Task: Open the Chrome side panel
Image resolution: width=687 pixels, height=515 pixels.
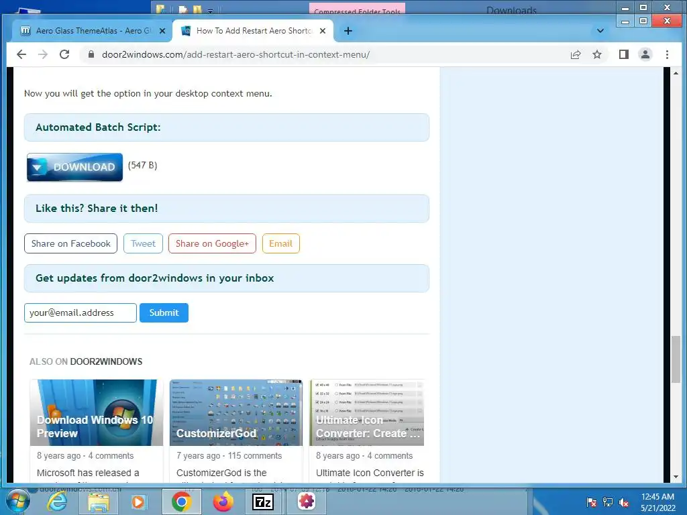Action: click(623, 54)
